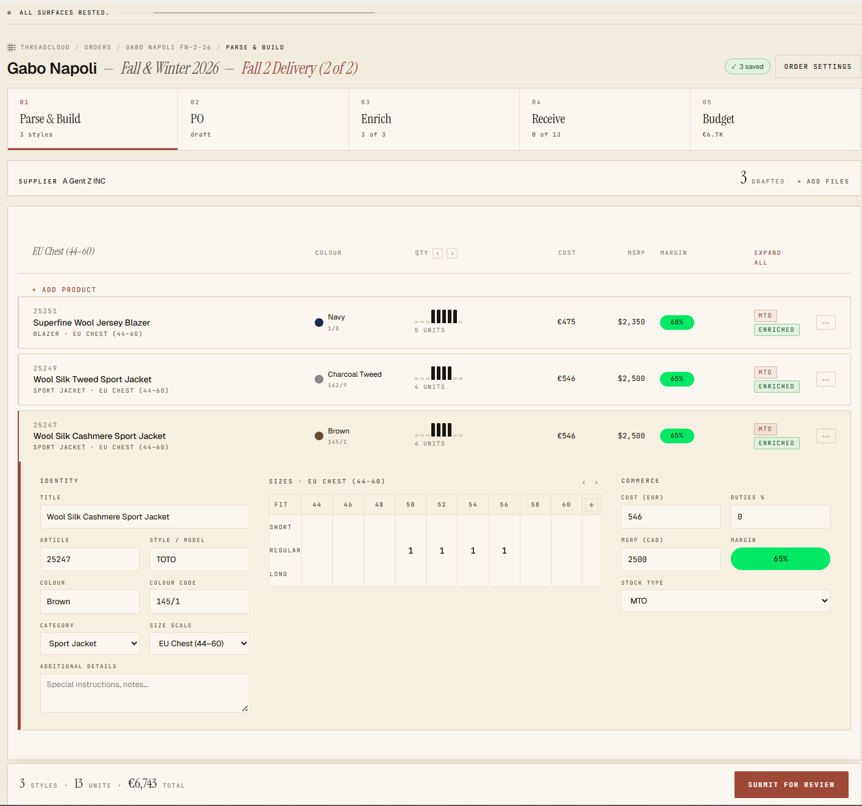This screenshot has height=806, width=862.
Task: Switch to the Parse & Build step tab
Action: click(93, 119)
